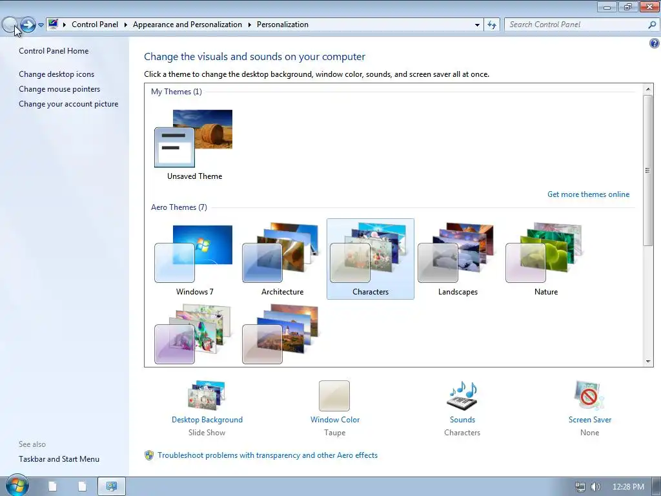This screenshot has width=661, height=496.
Task: Open the Desktop Background slide show icon
Action: click(x=207, y=395)
